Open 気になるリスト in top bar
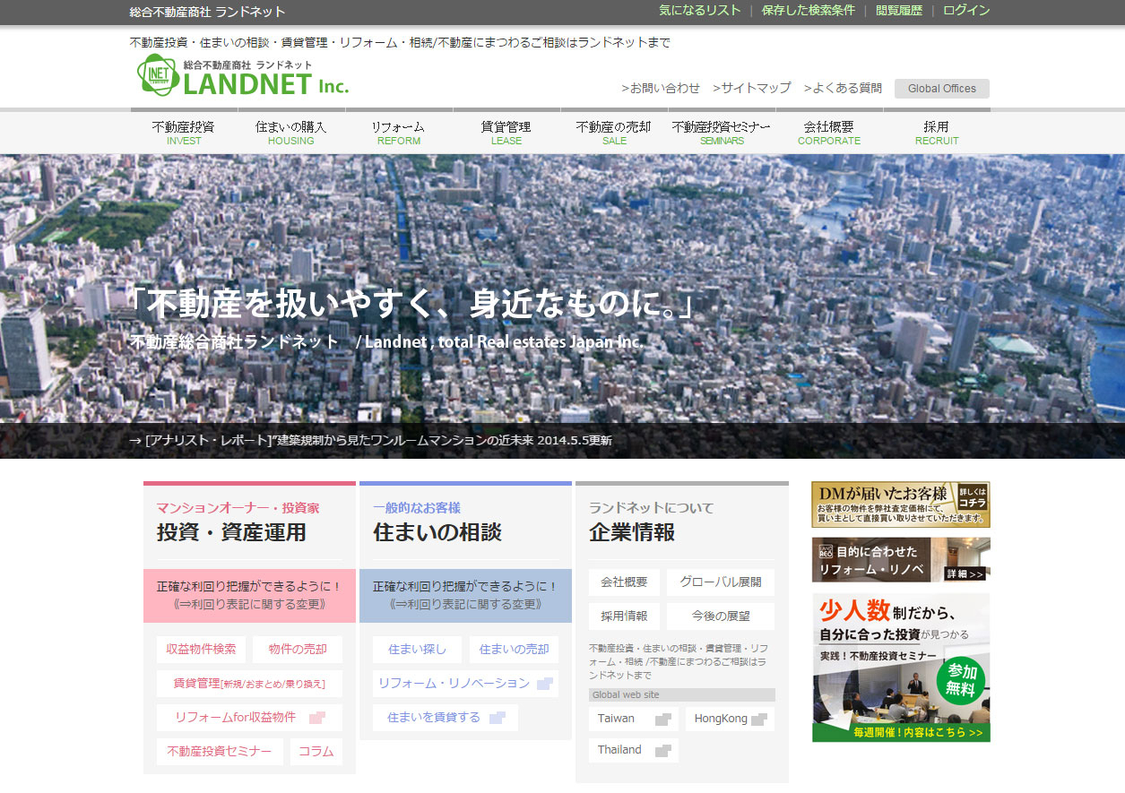 tap(700, 11)
